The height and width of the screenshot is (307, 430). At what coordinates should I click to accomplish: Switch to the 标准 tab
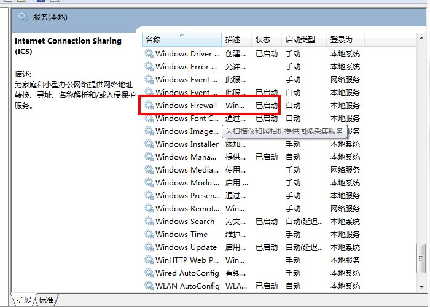pos(46,300)
